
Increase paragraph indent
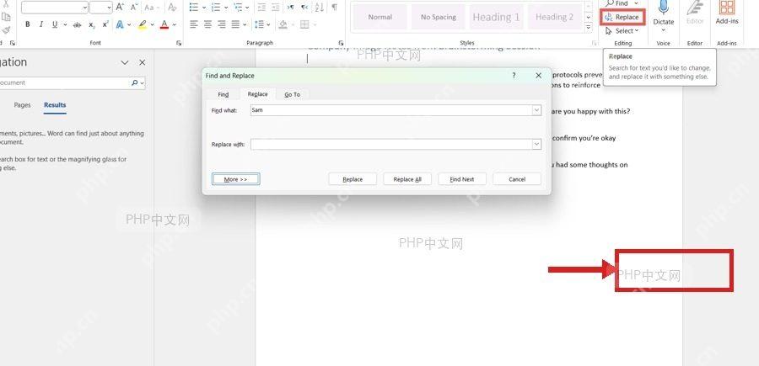point(275,8)
